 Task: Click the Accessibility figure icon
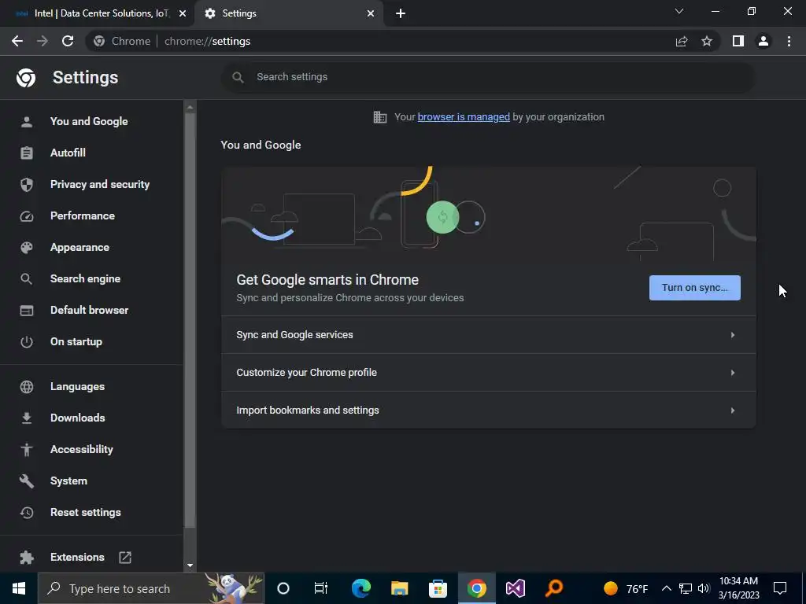click(26, 449)
